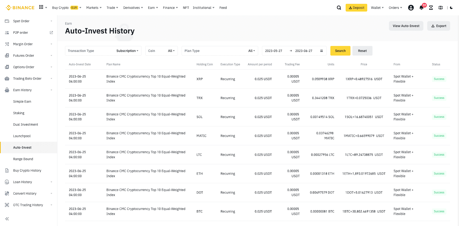
Task: Select Dual Investment in sidebar
Action: click(26, 124)
